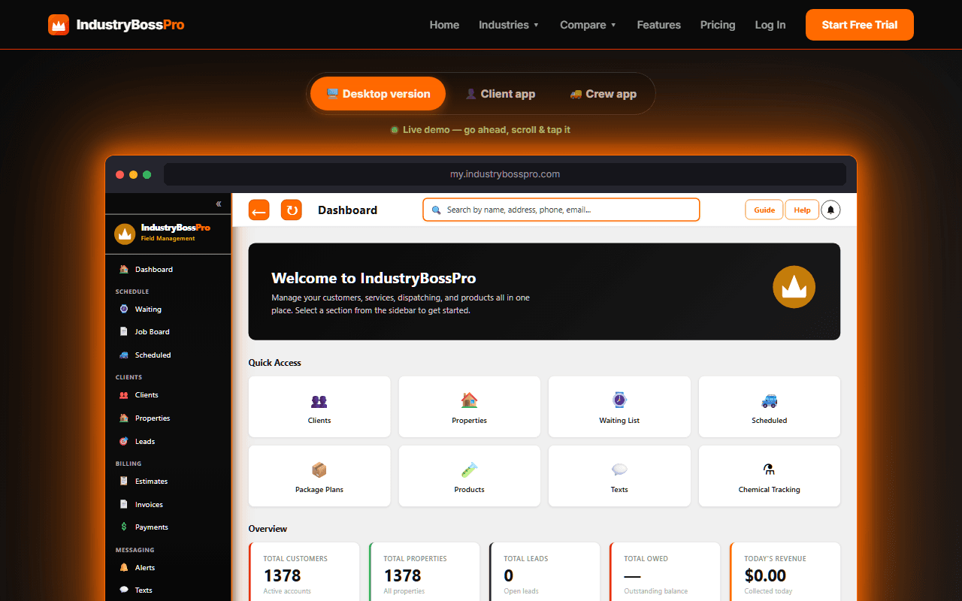
Task: Go to Home in the top navigation
Action: click(444, 25)
